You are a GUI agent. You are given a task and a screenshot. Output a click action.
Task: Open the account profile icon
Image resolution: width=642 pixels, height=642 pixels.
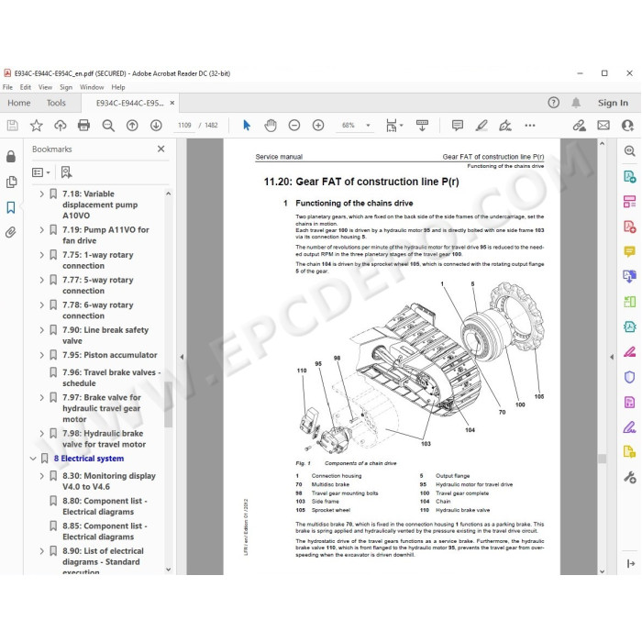click(627, 126)
